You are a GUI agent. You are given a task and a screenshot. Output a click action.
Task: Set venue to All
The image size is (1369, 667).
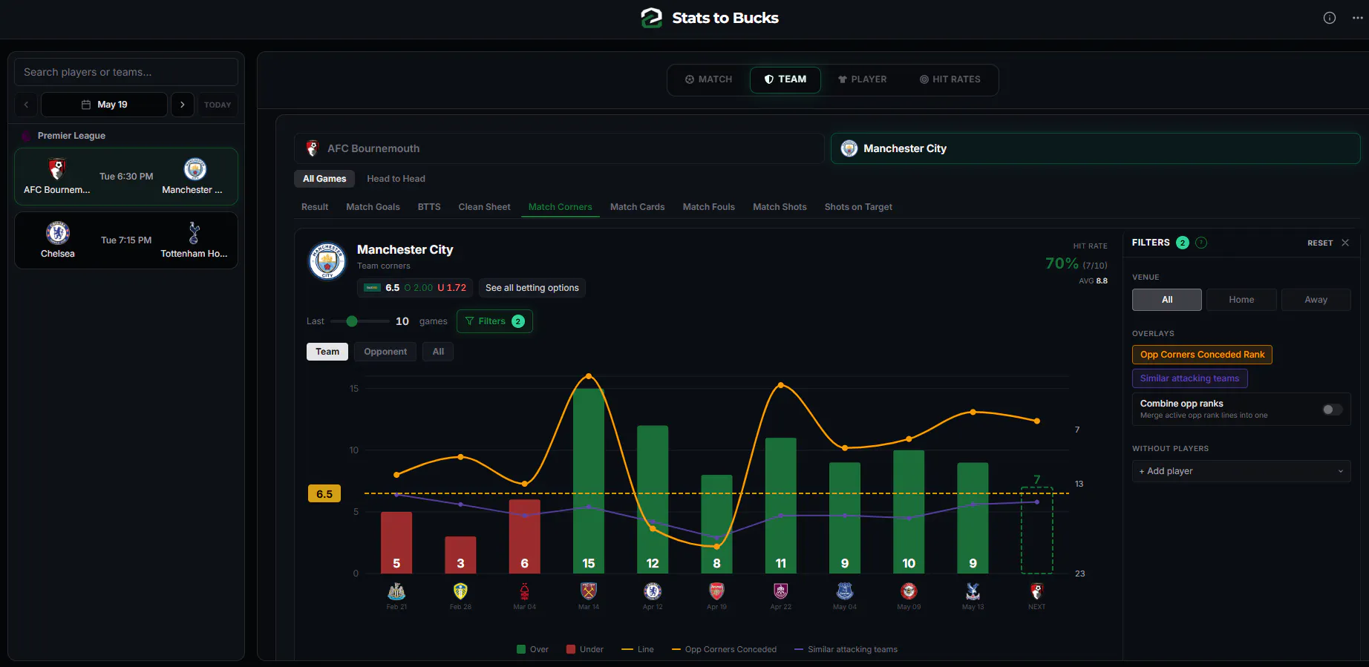point(1167,300)
